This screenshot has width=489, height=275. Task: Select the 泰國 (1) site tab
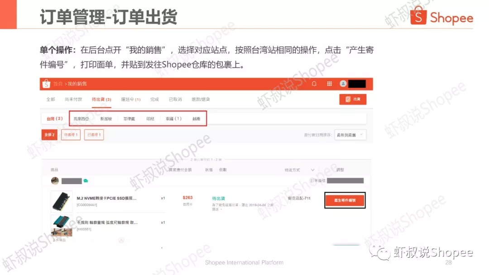point(173,119)
